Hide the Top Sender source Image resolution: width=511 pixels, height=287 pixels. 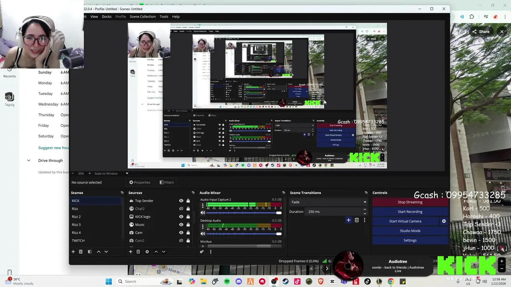181,201
